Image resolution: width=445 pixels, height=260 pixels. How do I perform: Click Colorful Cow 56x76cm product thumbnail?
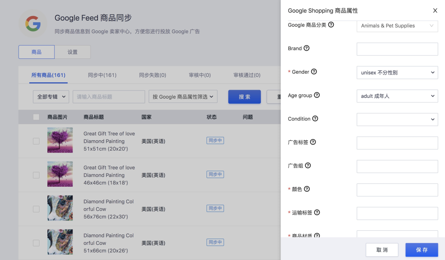pos(60,208)
